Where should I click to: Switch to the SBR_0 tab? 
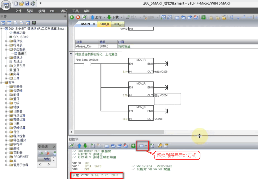point(104,24)
